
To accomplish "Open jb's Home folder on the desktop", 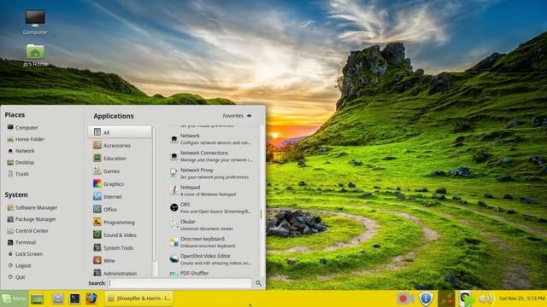I will click(35, 55).
